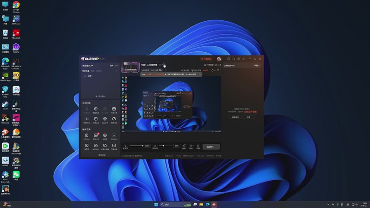Open the orange 主播数据 button
Viewport: 370px width, 208px height.
(x=206, y=59)
